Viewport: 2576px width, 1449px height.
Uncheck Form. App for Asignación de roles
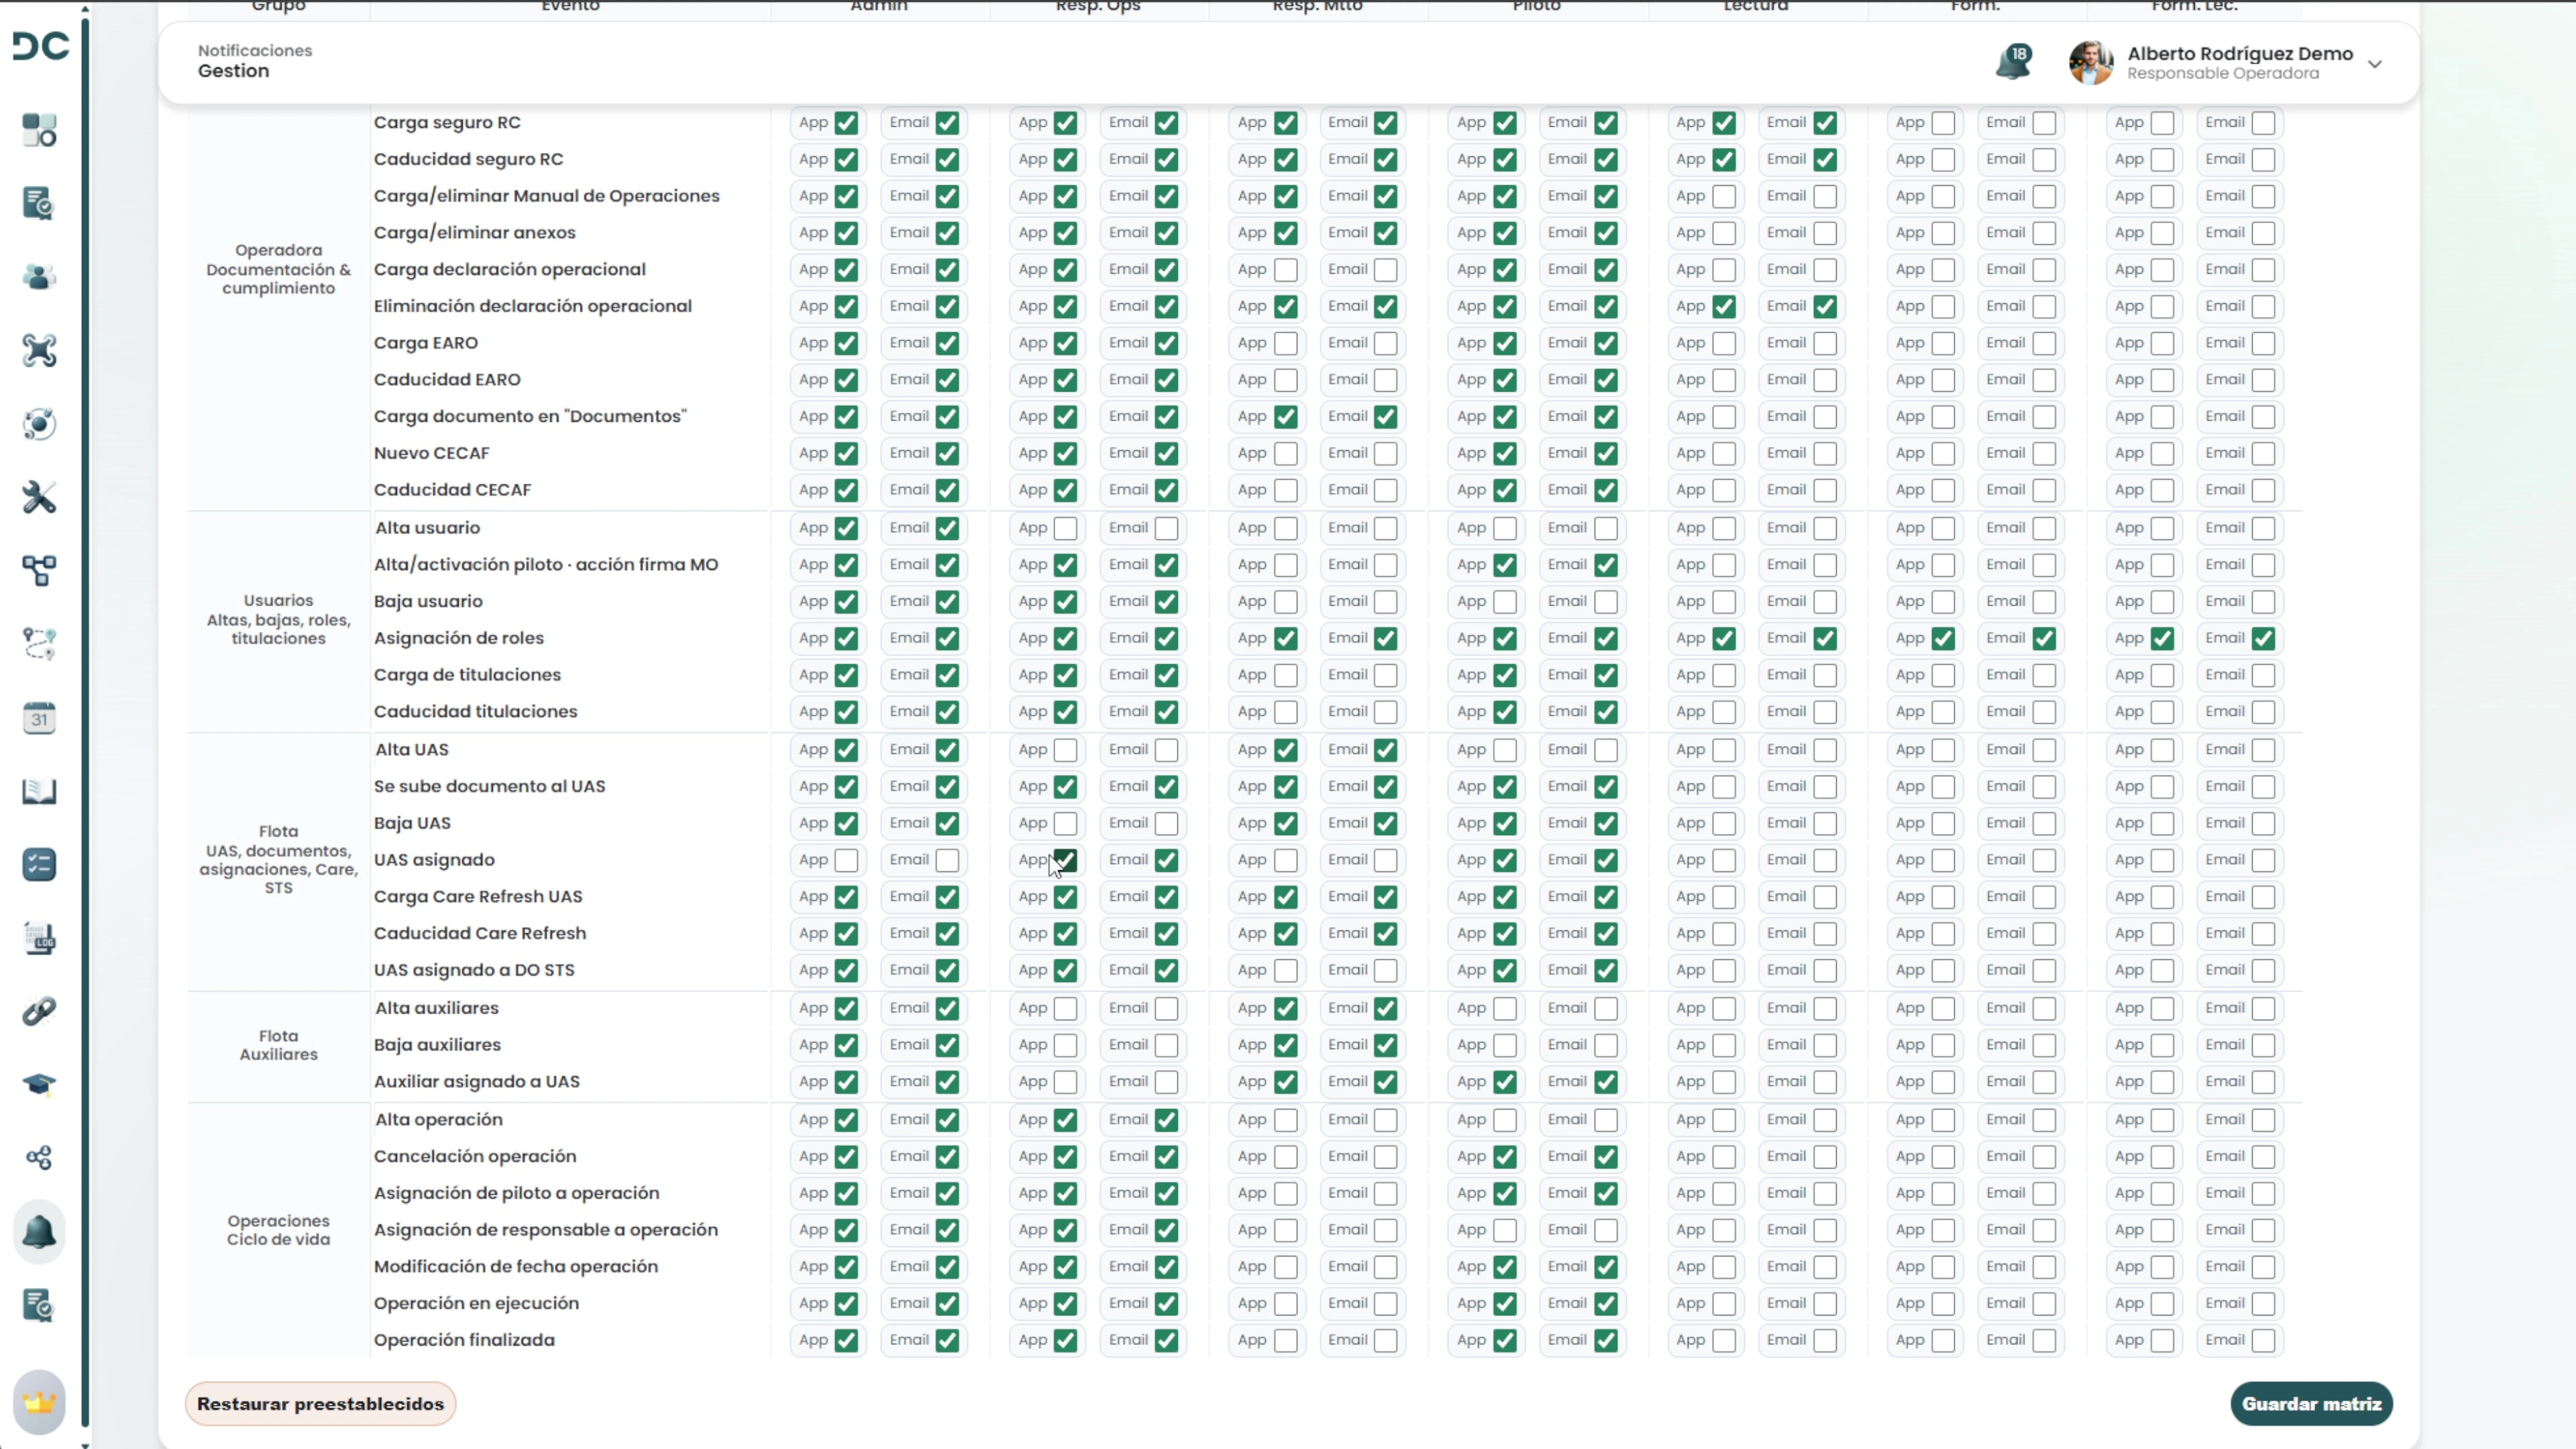tap(1943, 639)
